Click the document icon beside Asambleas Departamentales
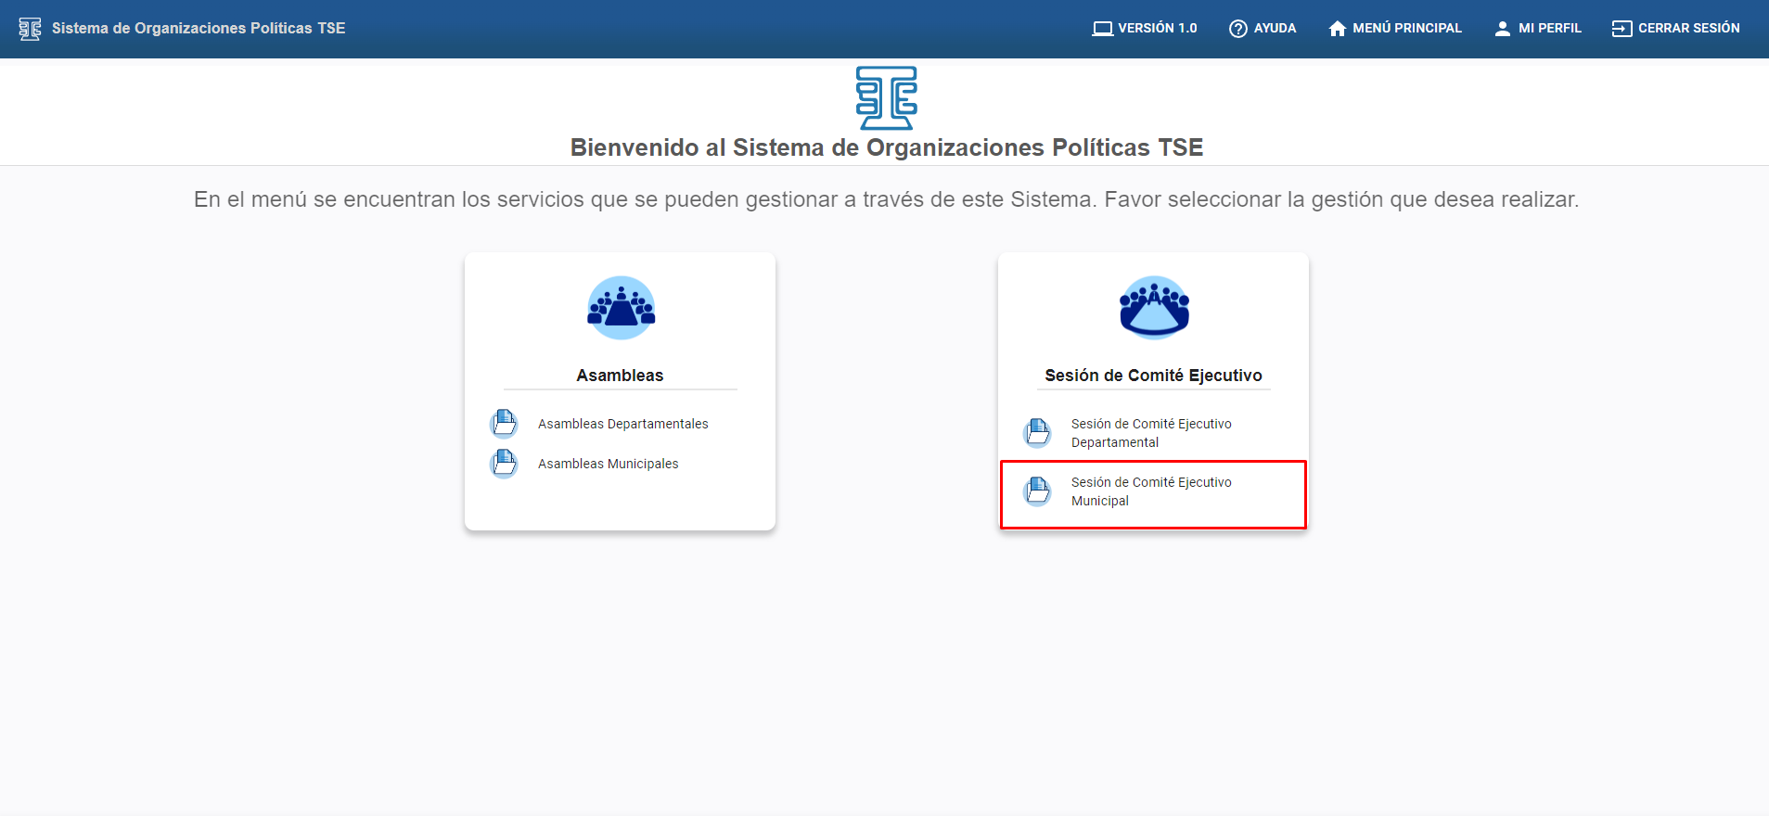This screenshot has width=1769, height=816. pos(504,424)
